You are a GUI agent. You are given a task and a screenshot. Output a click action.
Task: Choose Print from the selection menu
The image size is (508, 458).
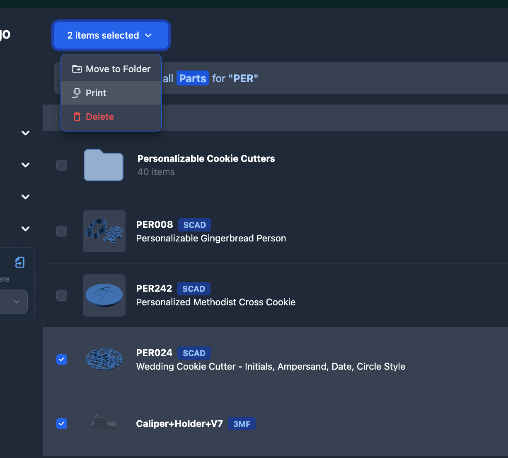(x=96, y=93)
